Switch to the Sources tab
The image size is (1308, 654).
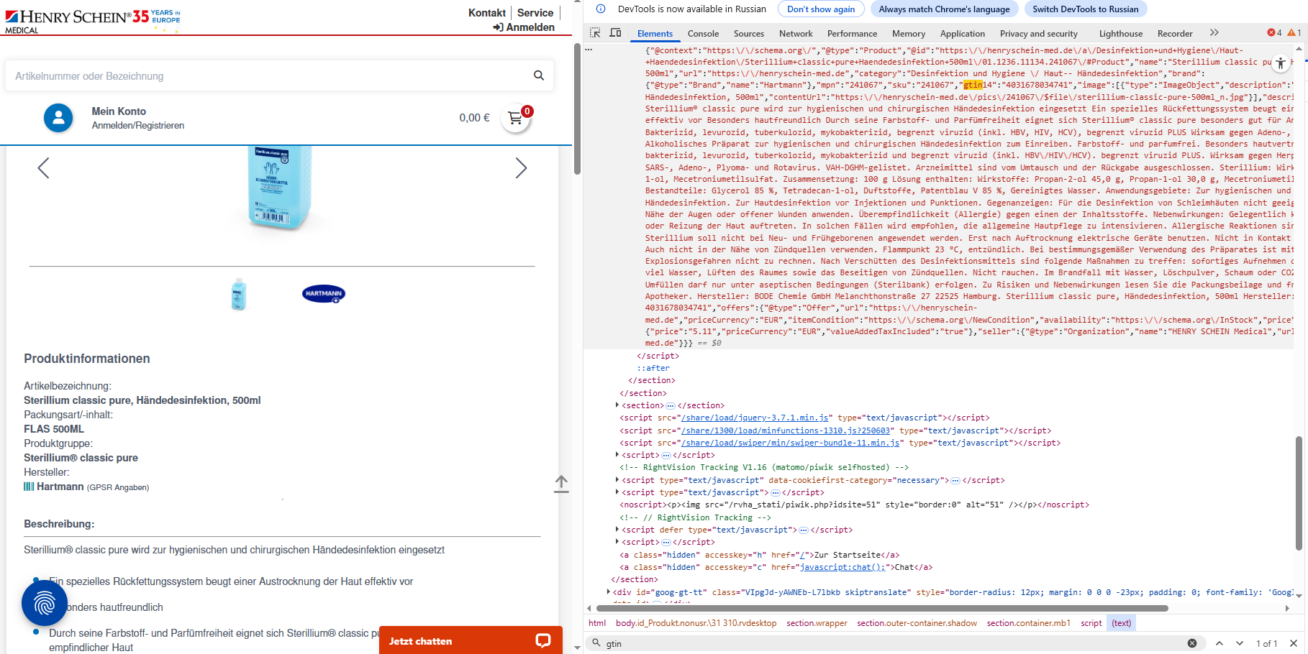[749, 34]
